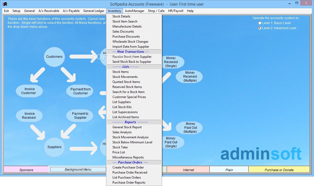314x186 pixels.
Task: Click the application icon in the title bar
Action: tap(5, 4)
